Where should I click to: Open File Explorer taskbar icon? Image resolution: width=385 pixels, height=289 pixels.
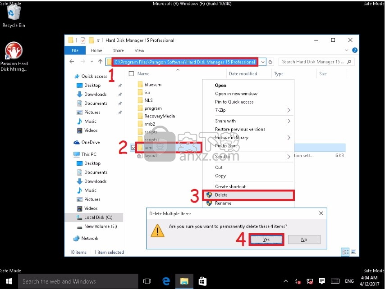184,281
